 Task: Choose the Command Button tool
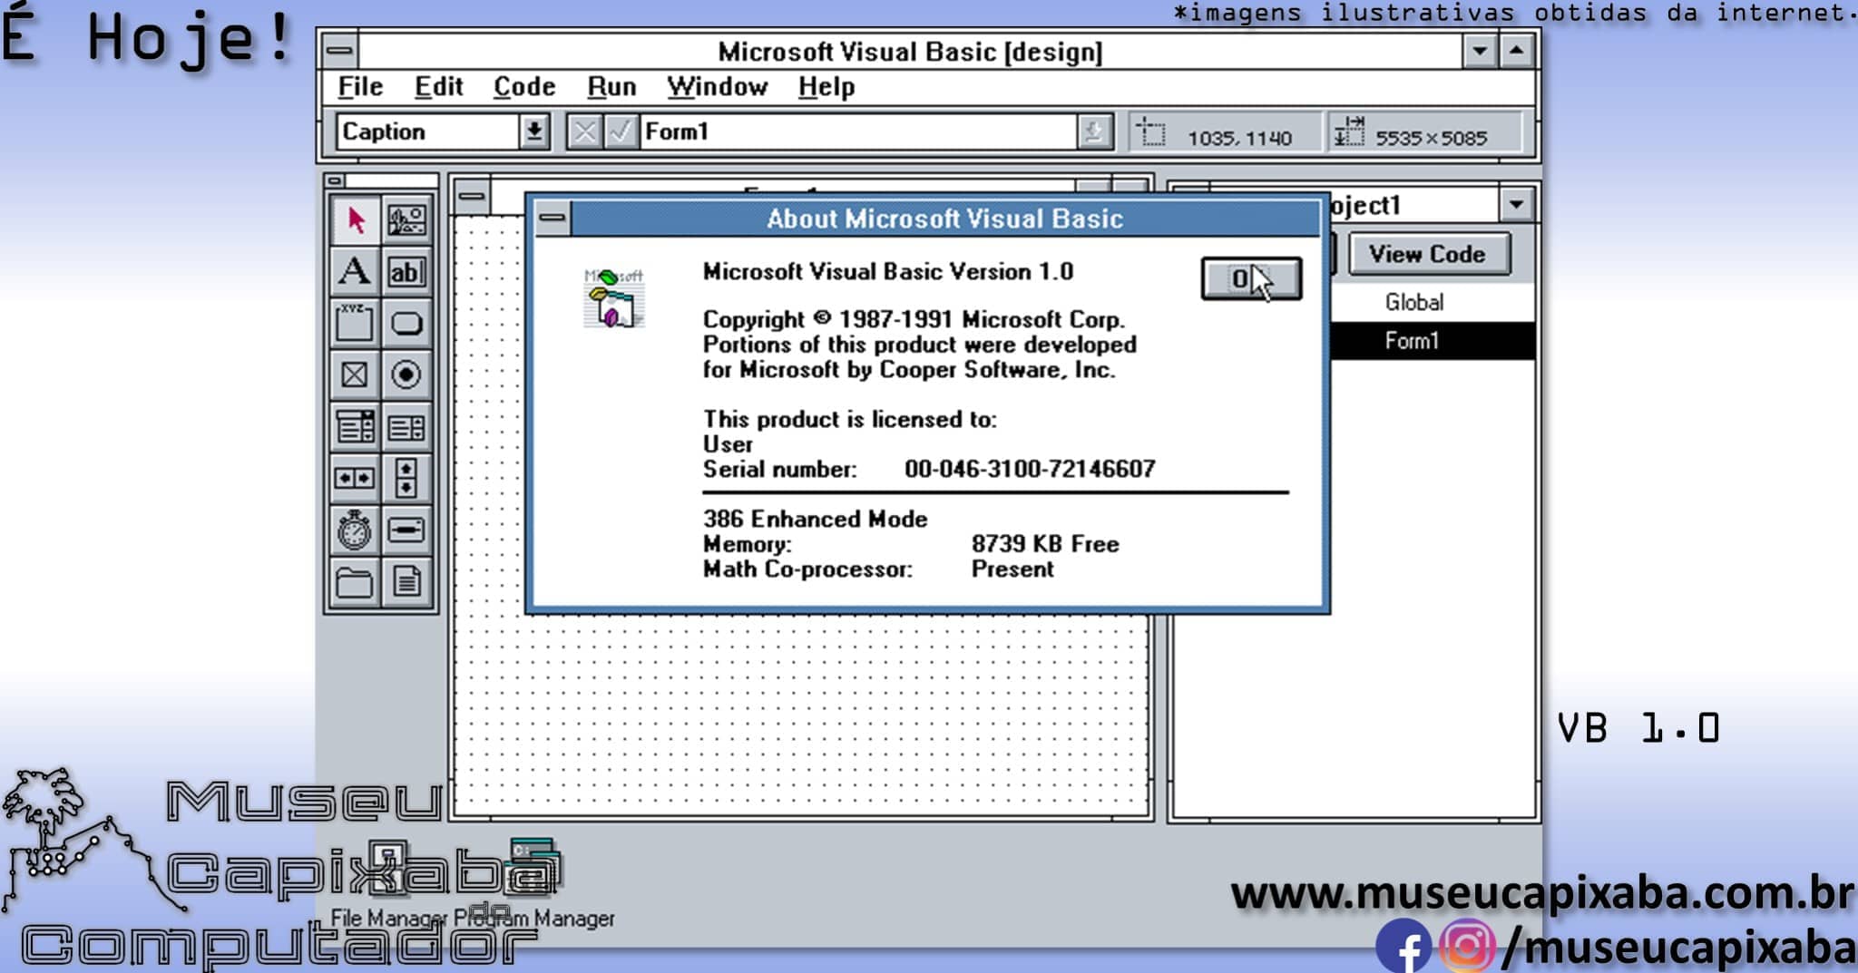(406, 323)
